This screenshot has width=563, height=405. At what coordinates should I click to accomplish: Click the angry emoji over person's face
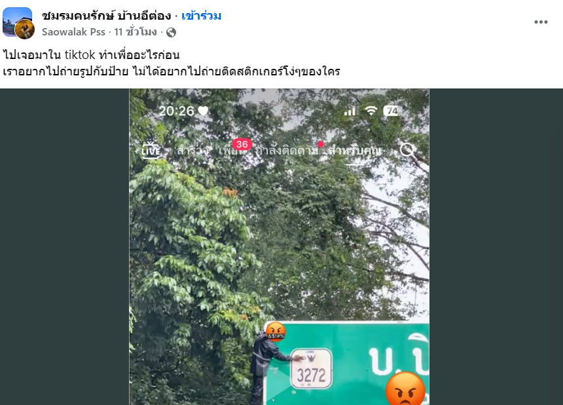coord(276,331)
